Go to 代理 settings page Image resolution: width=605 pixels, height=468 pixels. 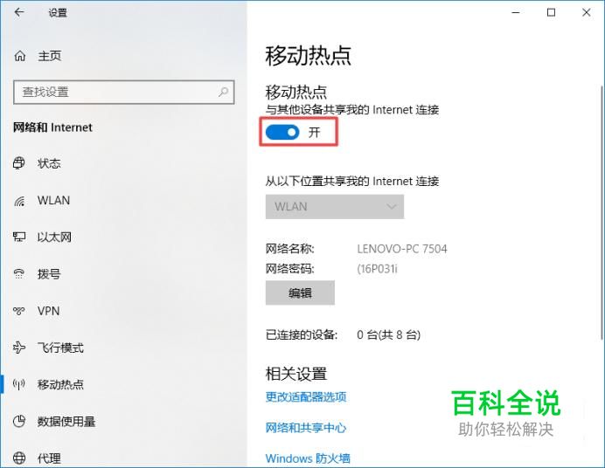click(x=49, y=458)
